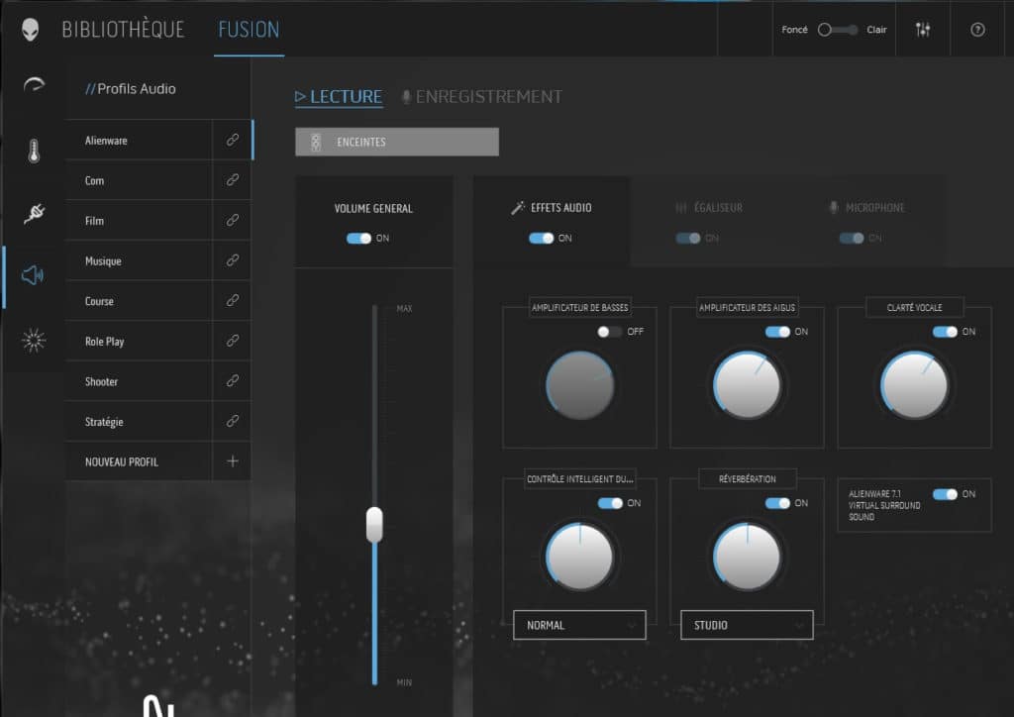Click the magic wand Effets Audio icon
This screenshot has width=1014, height=717.
tap(517, 208)
